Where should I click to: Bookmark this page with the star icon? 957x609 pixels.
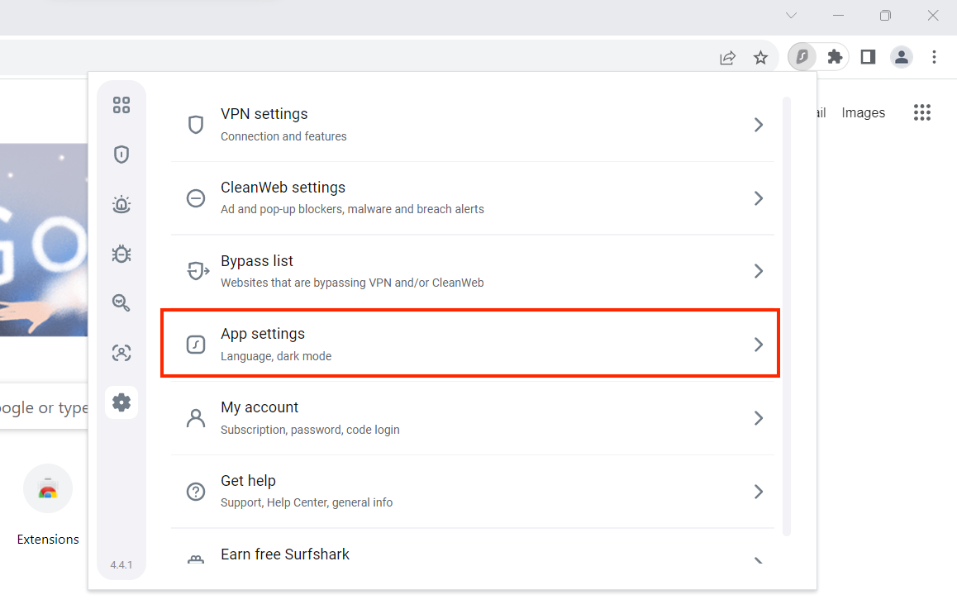point(760,58)
